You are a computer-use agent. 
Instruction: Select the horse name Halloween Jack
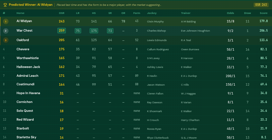(28, 67)
